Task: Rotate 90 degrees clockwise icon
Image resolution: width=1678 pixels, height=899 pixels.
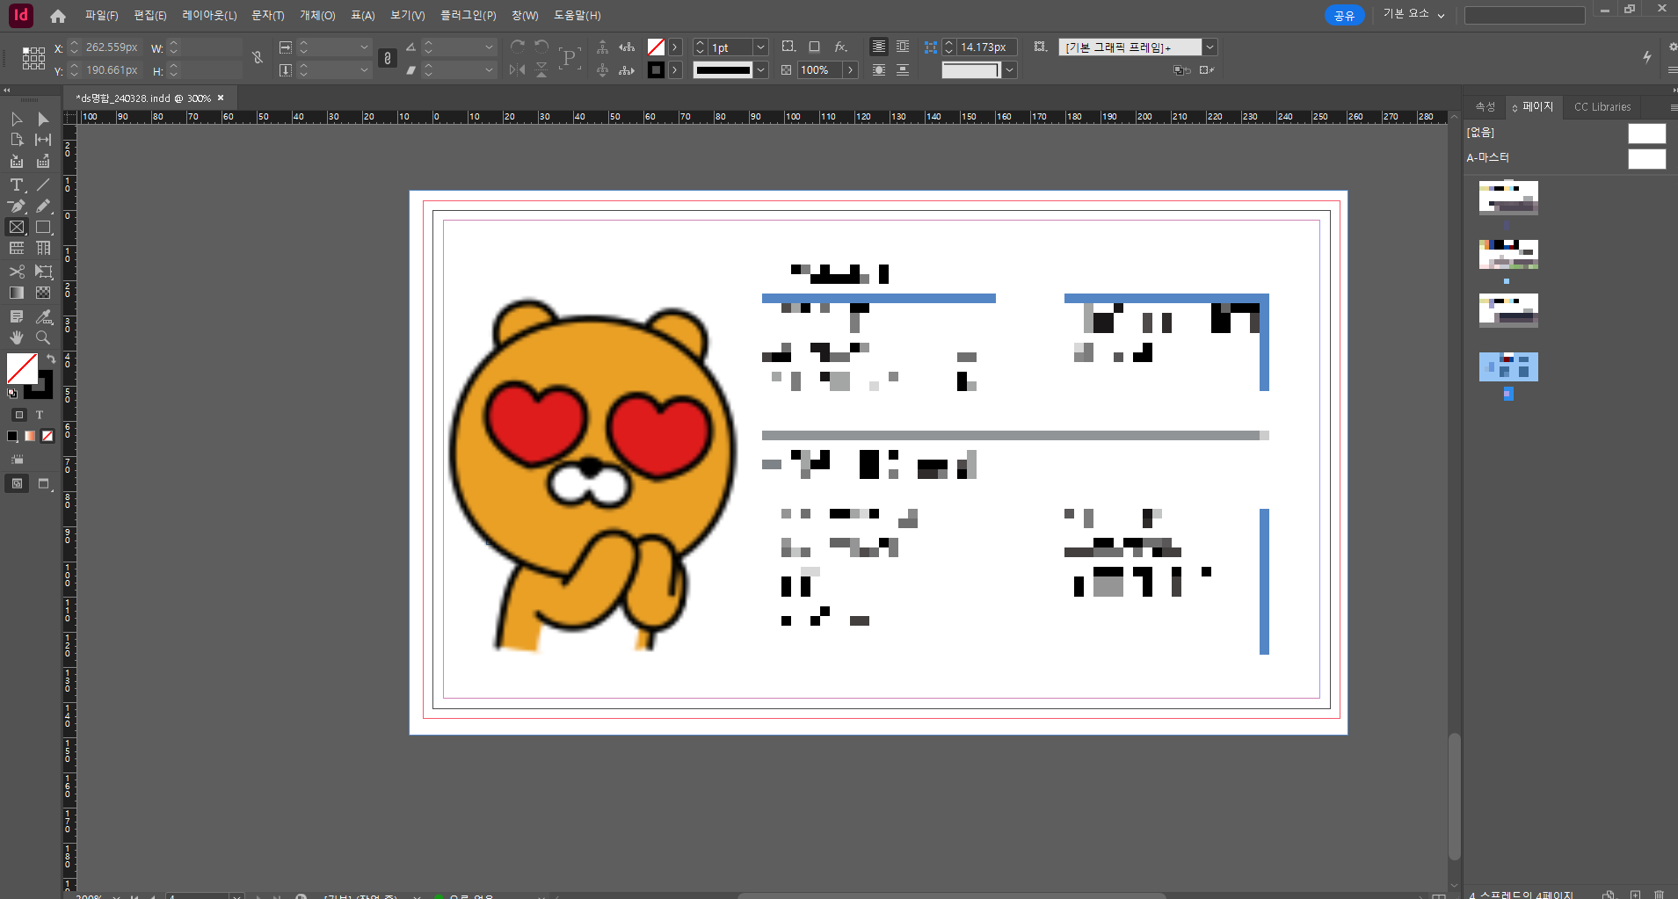Action: (518, 47)
